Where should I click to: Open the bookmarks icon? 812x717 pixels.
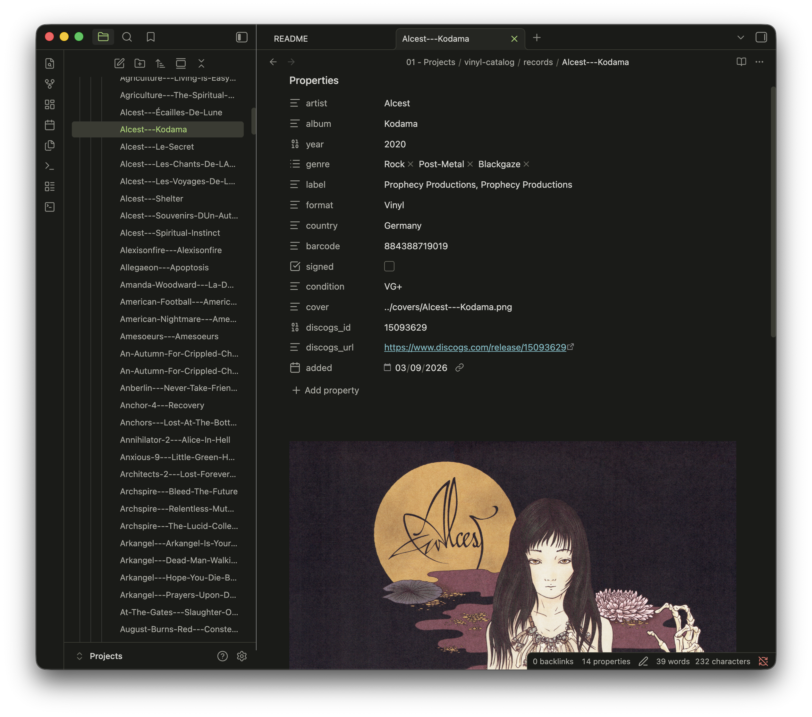tap(150, 37)
